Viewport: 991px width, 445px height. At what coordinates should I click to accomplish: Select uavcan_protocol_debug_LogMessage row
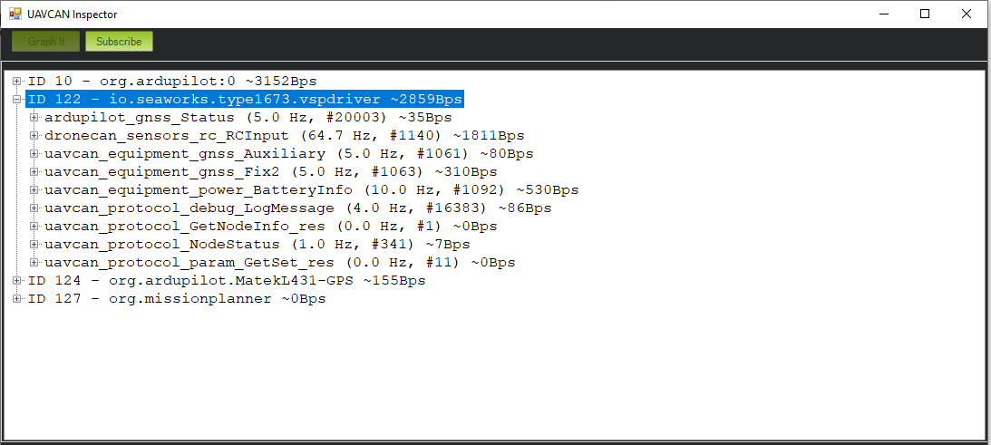click(x=297, y=208)
